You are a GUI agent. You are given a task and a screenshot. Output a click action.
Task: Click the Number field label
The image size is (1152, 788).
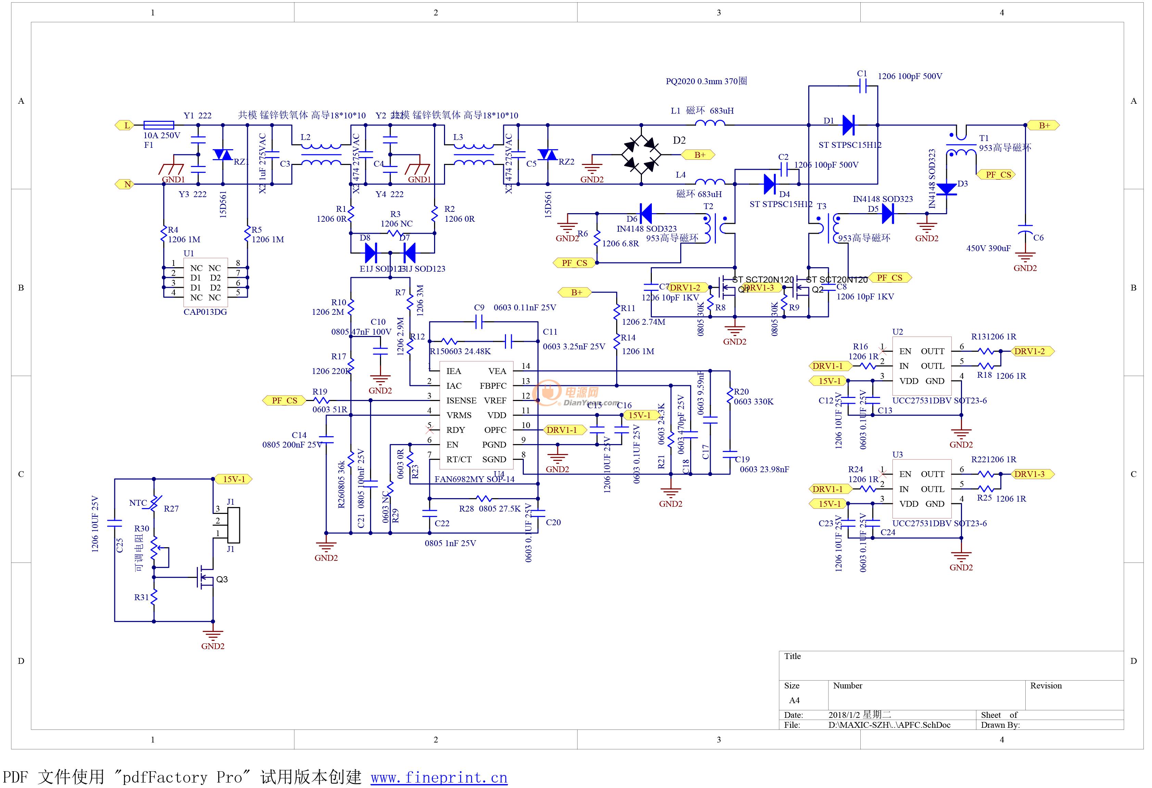coord(847,685)
